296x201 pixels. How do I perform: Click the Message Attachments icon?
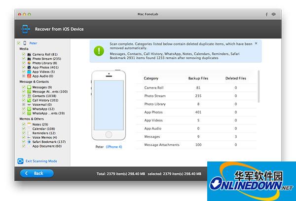[29, 92]
